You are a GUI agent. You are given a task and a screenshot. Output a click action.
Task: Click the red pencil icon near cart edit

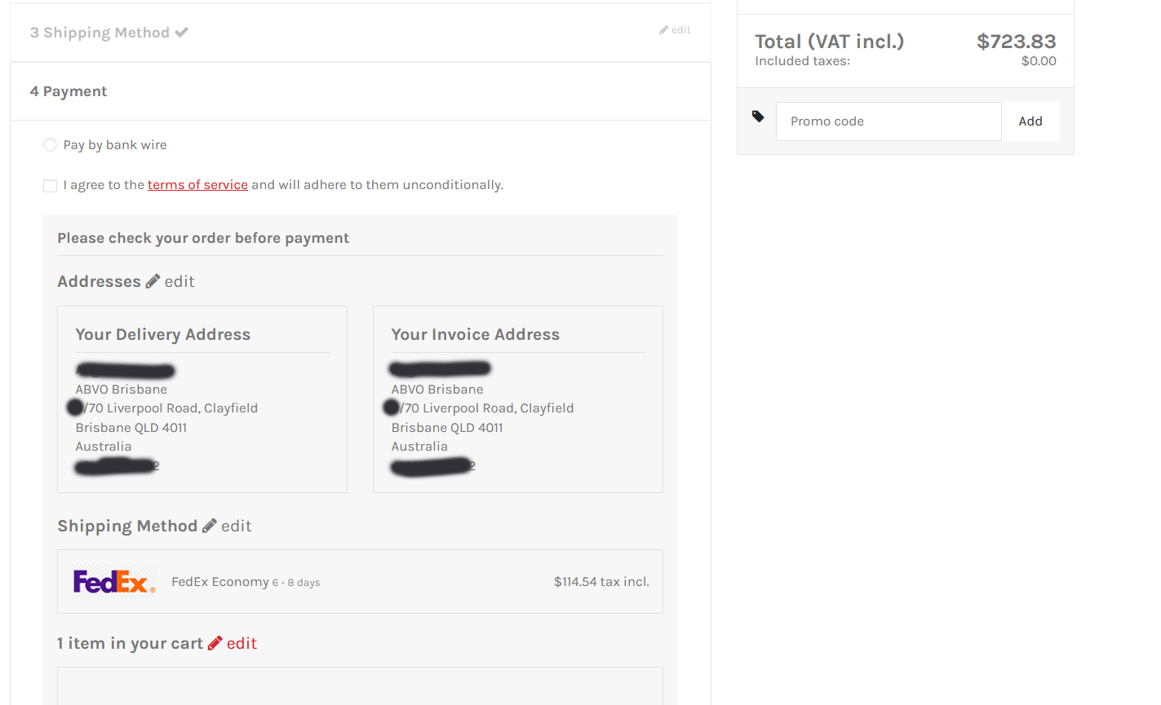pos(215,643)
